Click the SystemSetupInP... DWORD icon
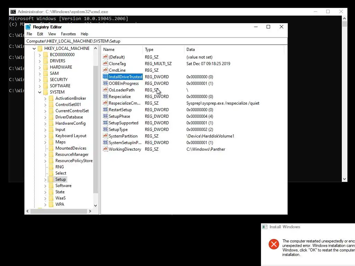This screenshot has height=266, width=355. (105, 142)
